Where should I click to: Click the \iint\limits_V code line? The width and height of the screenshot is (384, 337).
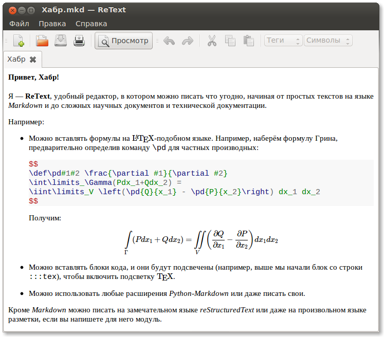pos(174,192)
